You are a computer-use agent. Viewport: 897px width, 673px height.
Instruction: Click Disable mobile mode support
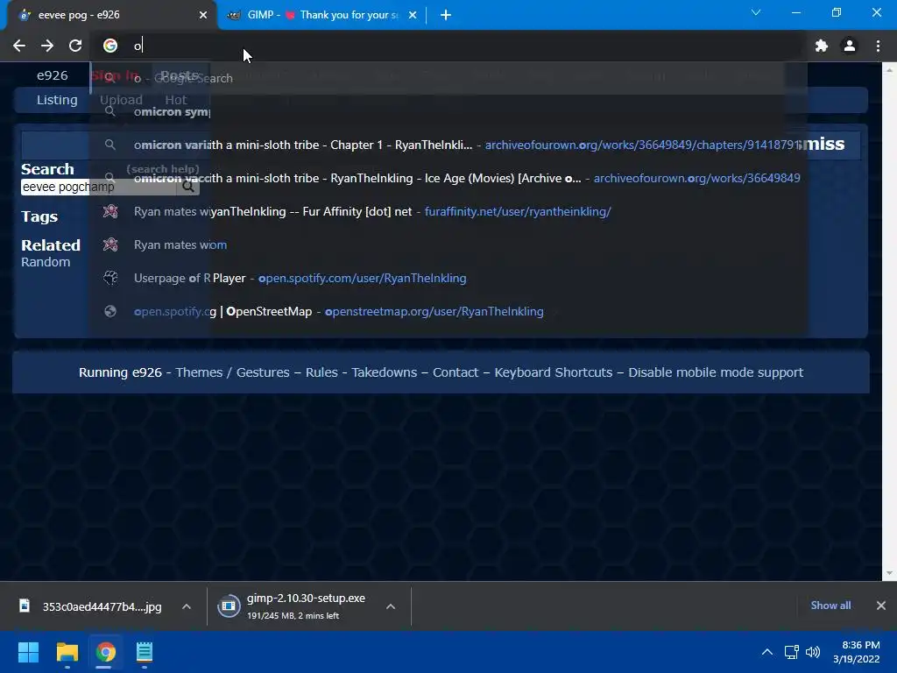(x=716, y=372)
